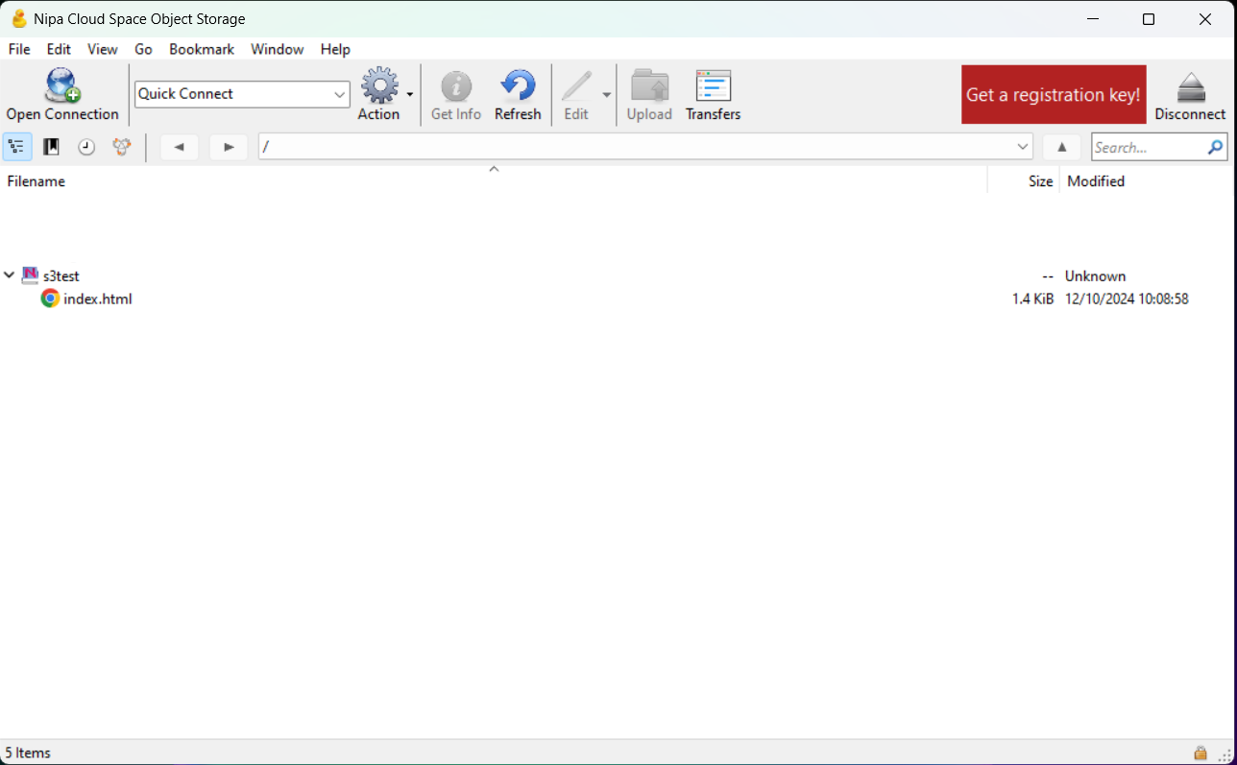
Task: Select the s3test bucket name
Action: [61, 275]
